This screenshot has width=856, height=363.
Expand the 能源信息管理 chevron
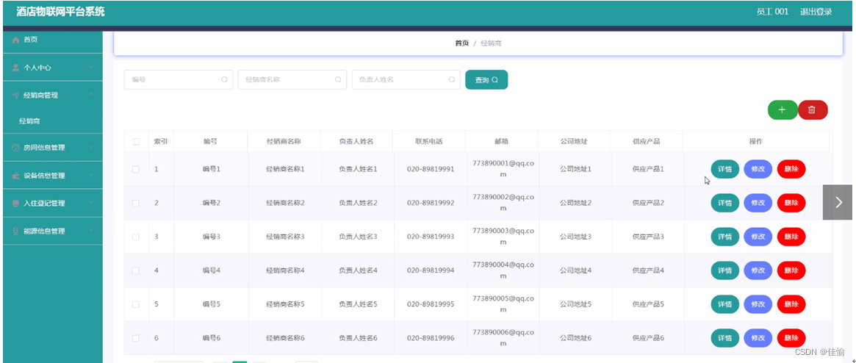click(x=90, y=231)
